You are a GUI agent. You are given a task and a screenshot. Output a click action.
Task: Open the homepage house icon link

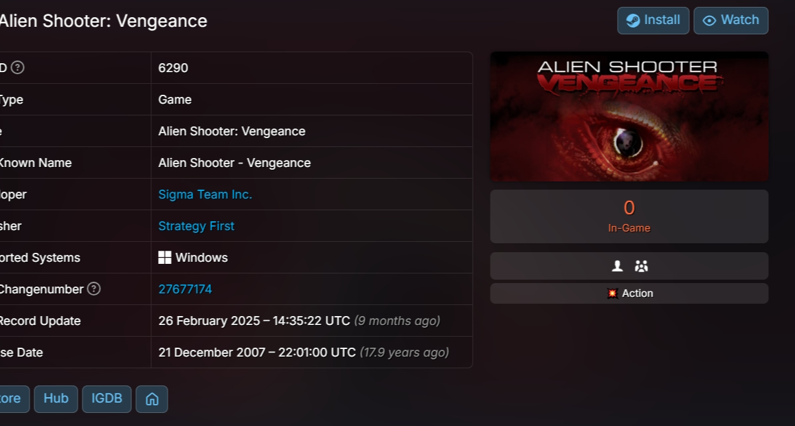click(152, 399)
